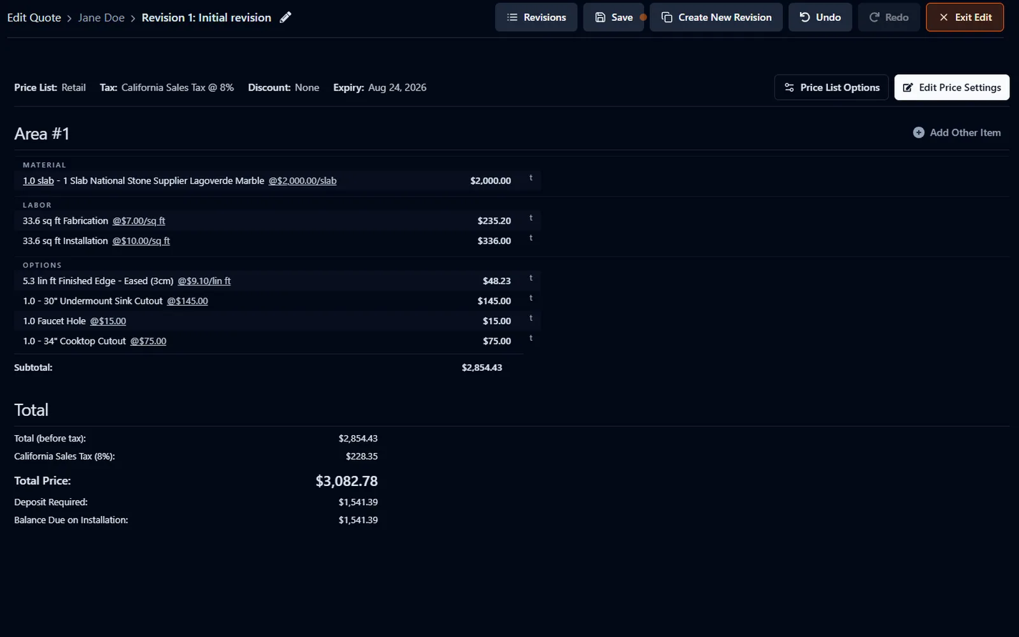This screenshot has height=637, width=1019.
Task: Save the quote
Action: pyautogui.click(x=613, y=17)
